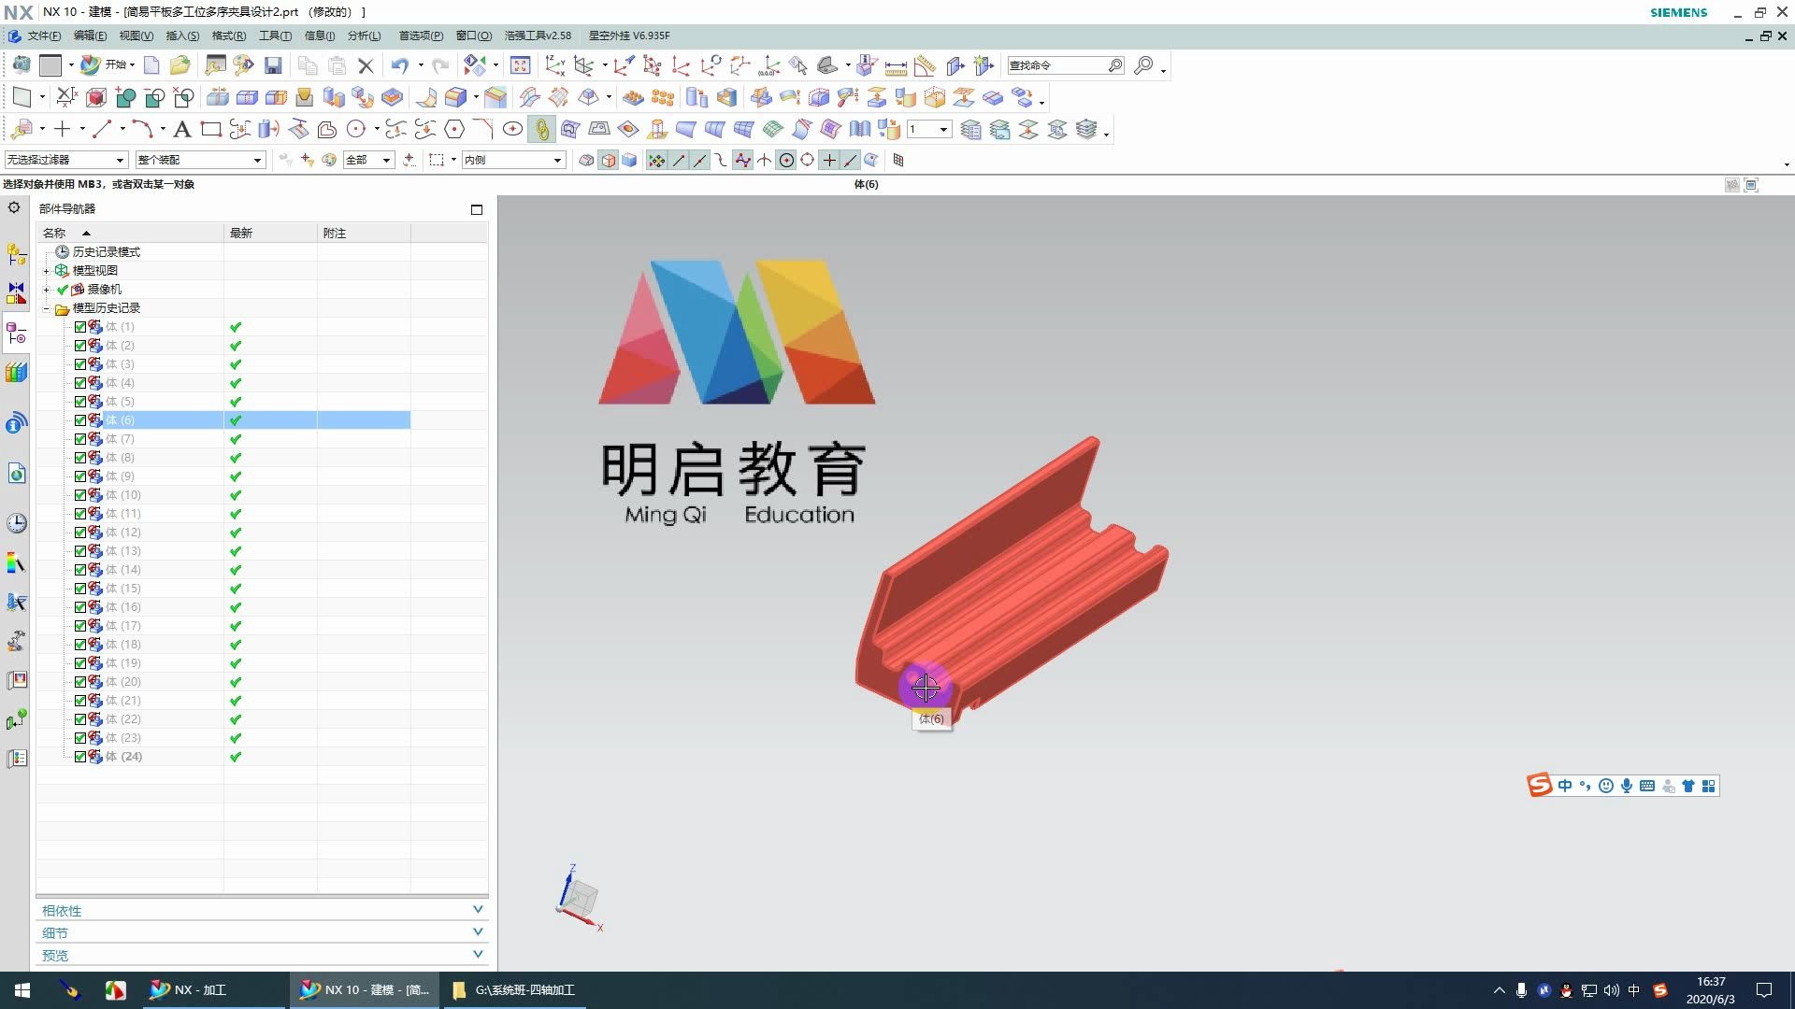The height and width of the screenshot is (1009, 1795).
Task: Select the Arc tool
Action: pyautogui.click(x=141, y=129)
